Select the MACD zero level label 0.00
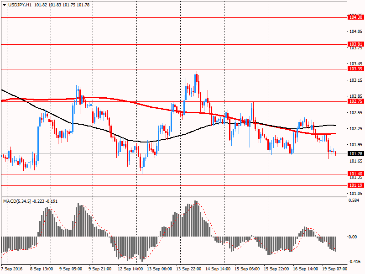This screenshot has width=365, height=274. click(353, 237)
